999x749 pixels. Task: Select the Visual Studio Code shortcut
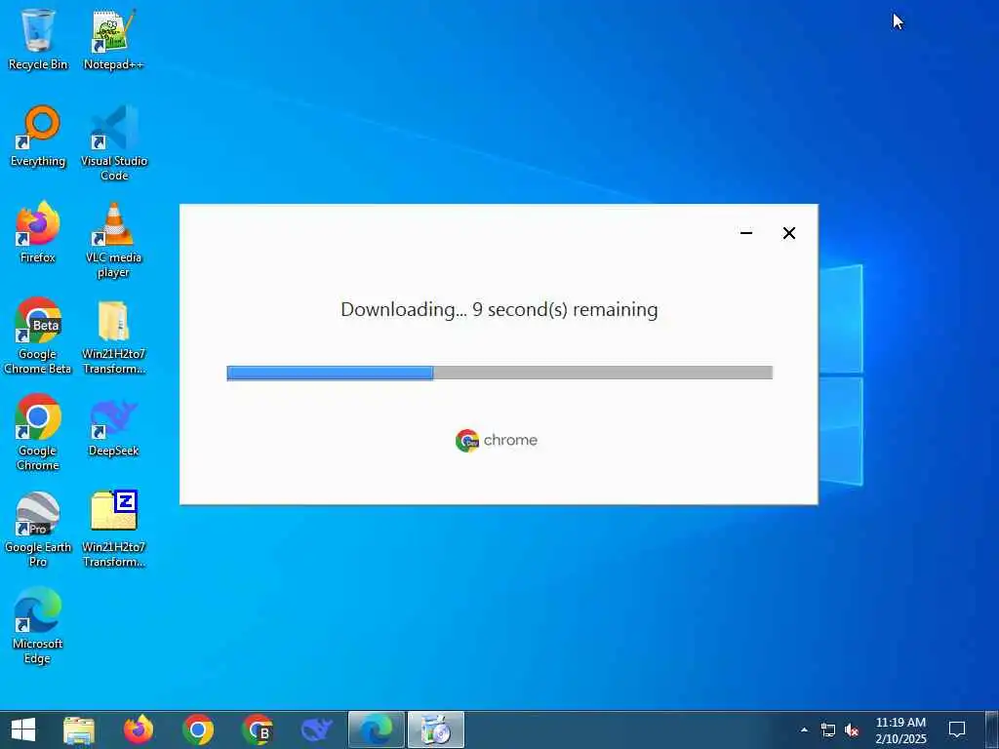pyautogui.click(x=114, y=143)
